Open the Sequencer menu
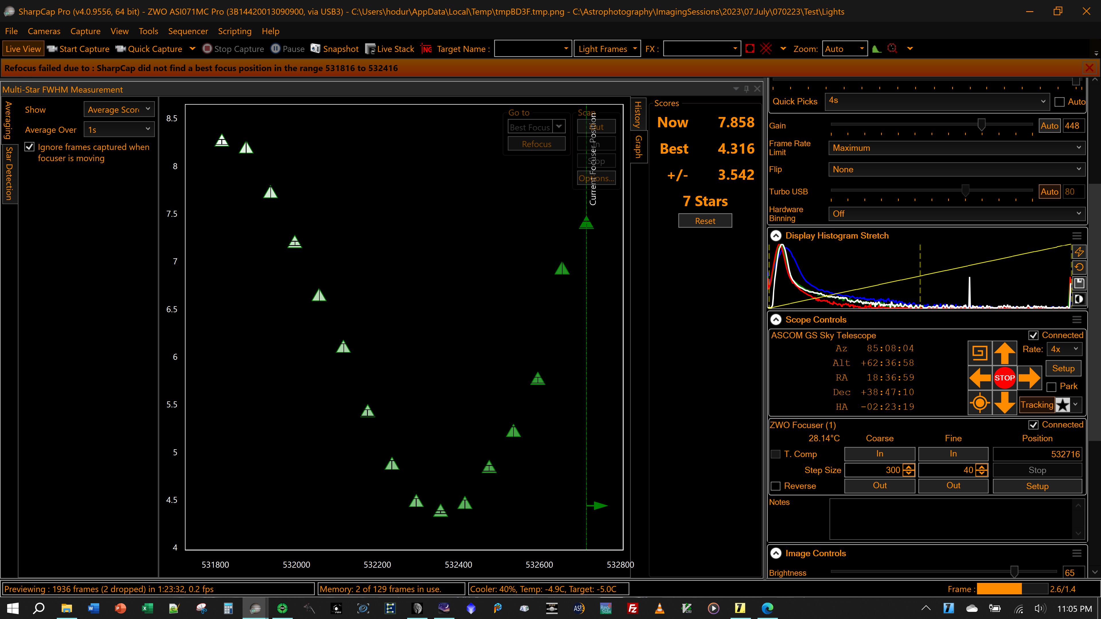 click(188, 31)
